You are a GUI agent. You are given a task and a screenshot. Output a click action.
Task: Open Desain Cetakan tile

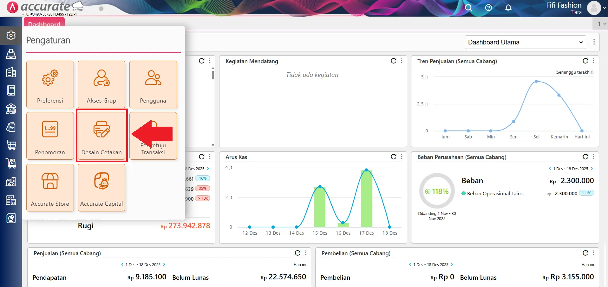101,136
